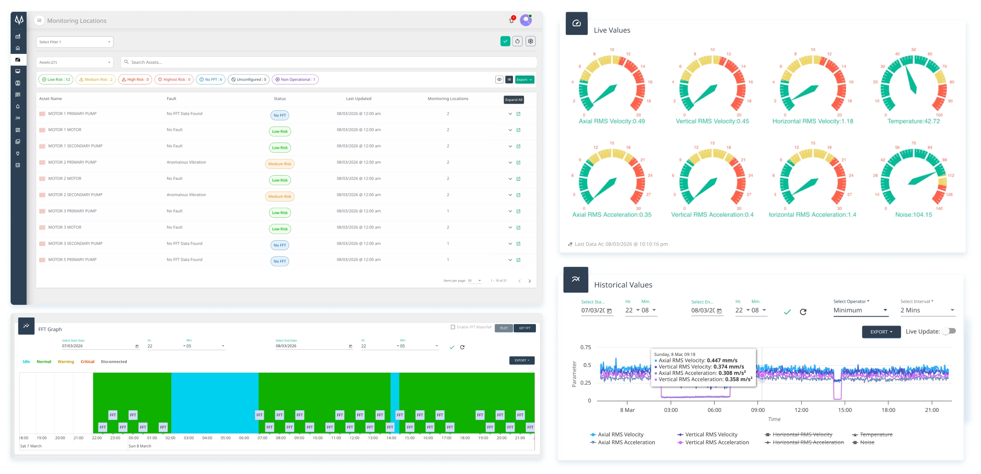Toggle the eye visibility icon near Export
This screenshot has height=474, width=981.
[499, 80]
